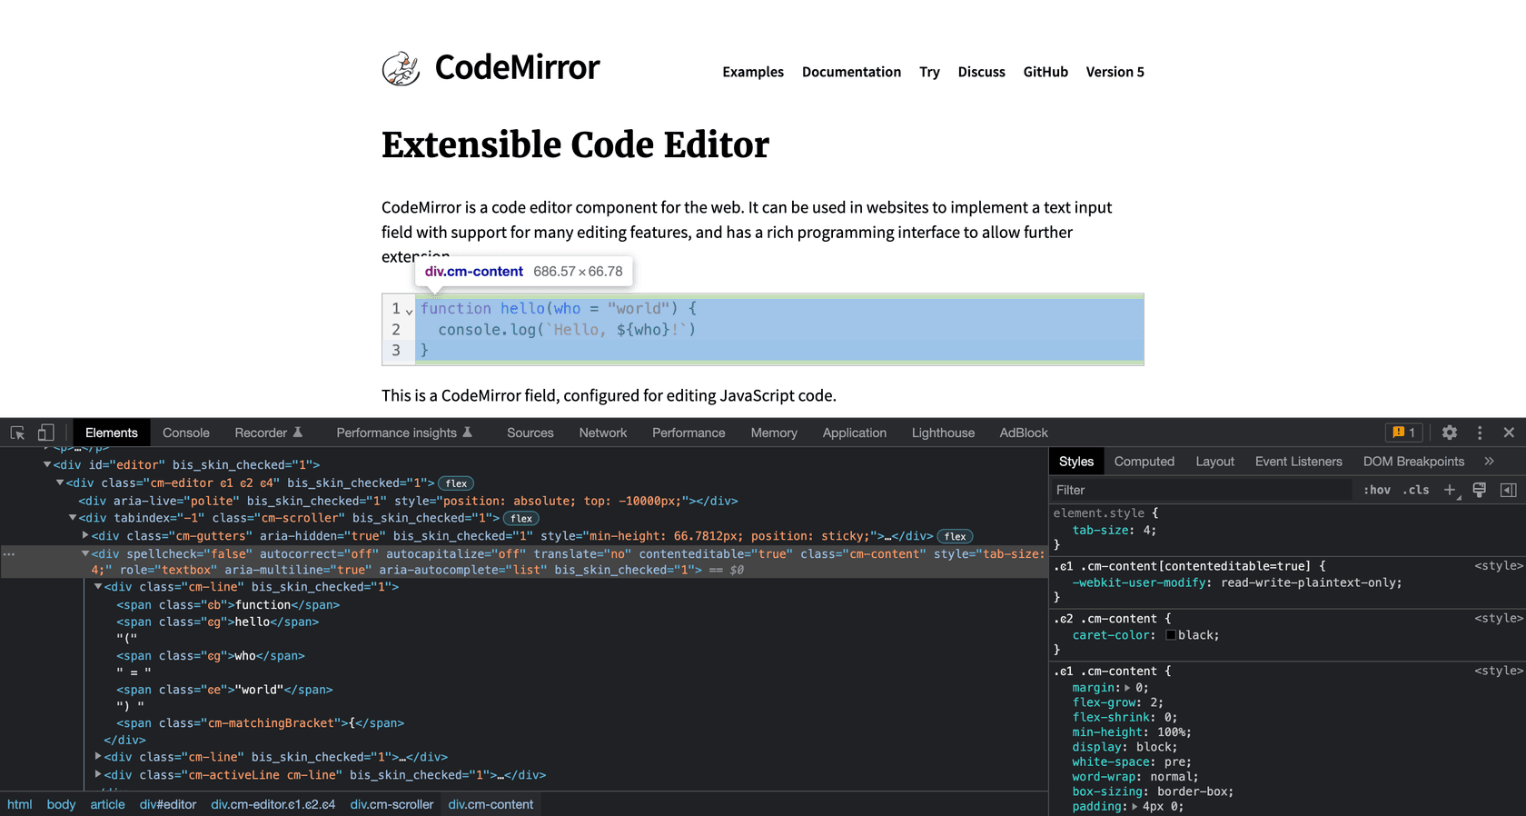The height and width of the screenshot is (816, 1526).
Task: Select div#editor in the breadcrumb
Action: (x=168, y=804)
